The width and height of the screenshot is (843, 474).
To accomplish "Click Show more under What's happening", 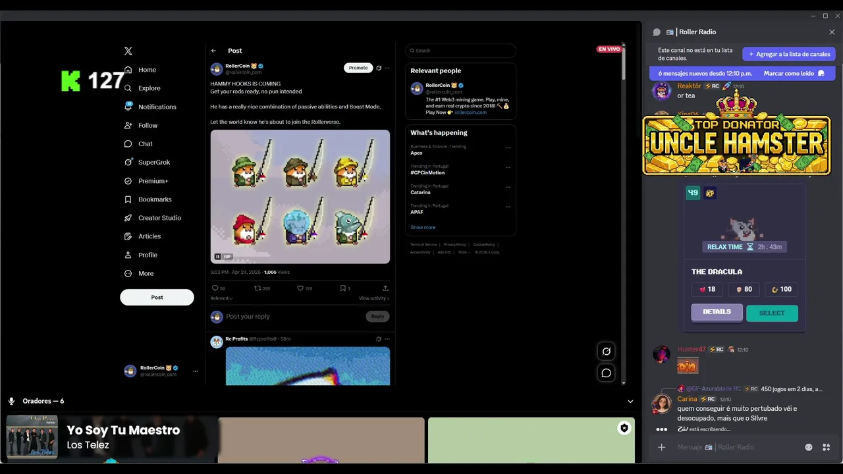I will [x=423, y=228].
